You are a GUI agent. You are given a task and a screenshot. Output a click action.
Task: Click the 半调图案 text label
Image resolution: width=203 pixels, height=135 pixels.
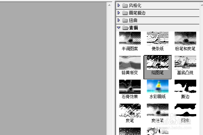[130, 49]
